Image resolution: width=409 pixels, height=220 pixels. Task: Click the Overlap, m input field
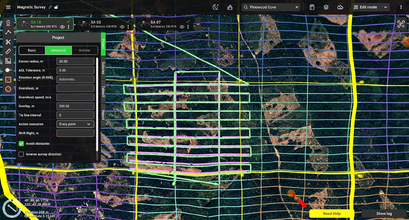pos(75,106)
